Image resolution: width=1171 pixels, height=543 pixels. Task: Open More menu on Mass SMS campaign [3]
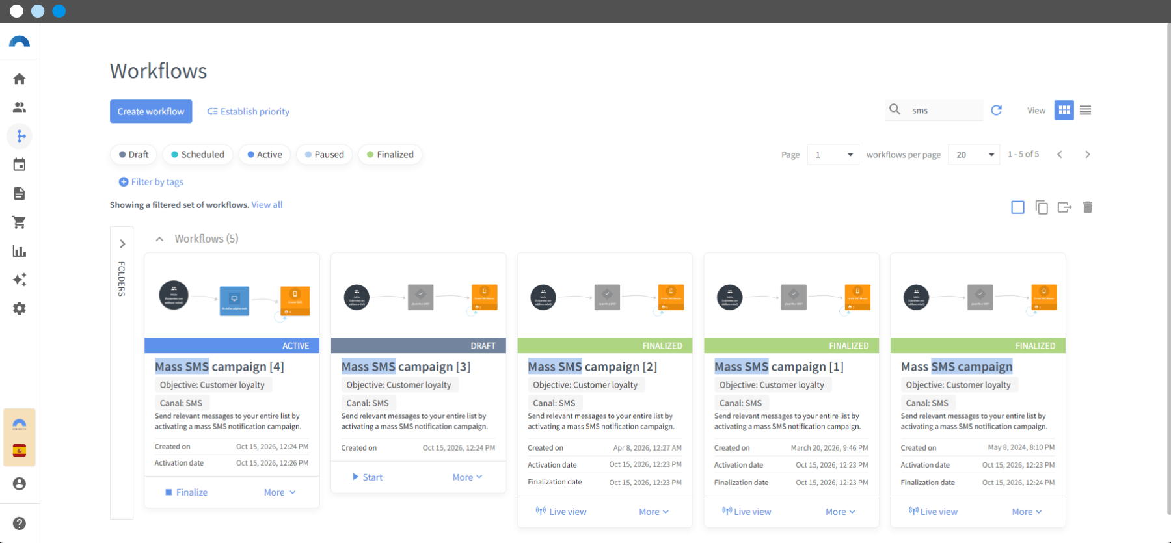467,477
